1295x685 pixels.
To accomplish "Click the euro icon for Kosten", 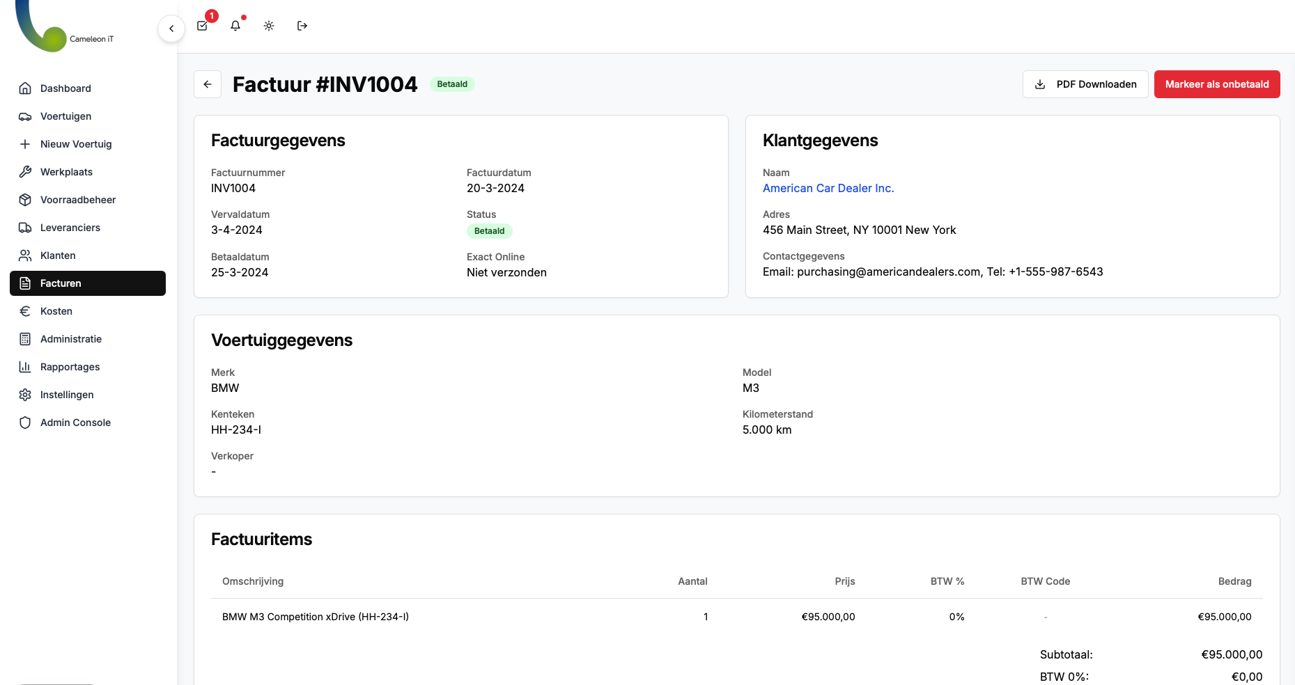I will tap(25, 311).
